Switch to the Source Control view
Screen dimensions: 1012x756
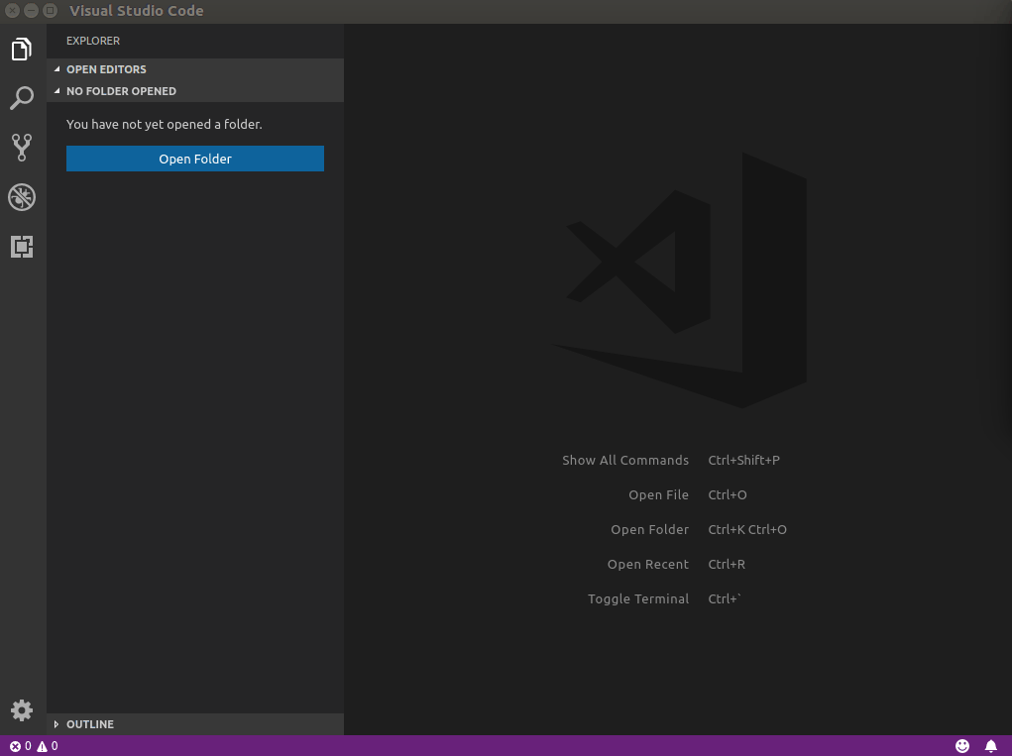pos(22,148)
